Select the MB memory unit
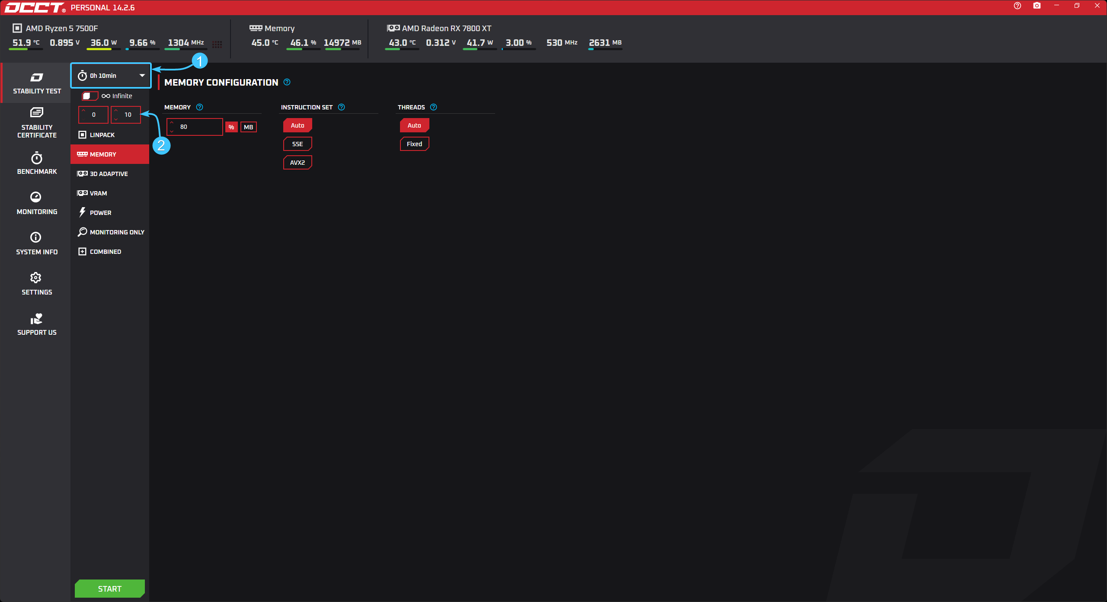This screenshot has height=602, width=1107. 248,127
